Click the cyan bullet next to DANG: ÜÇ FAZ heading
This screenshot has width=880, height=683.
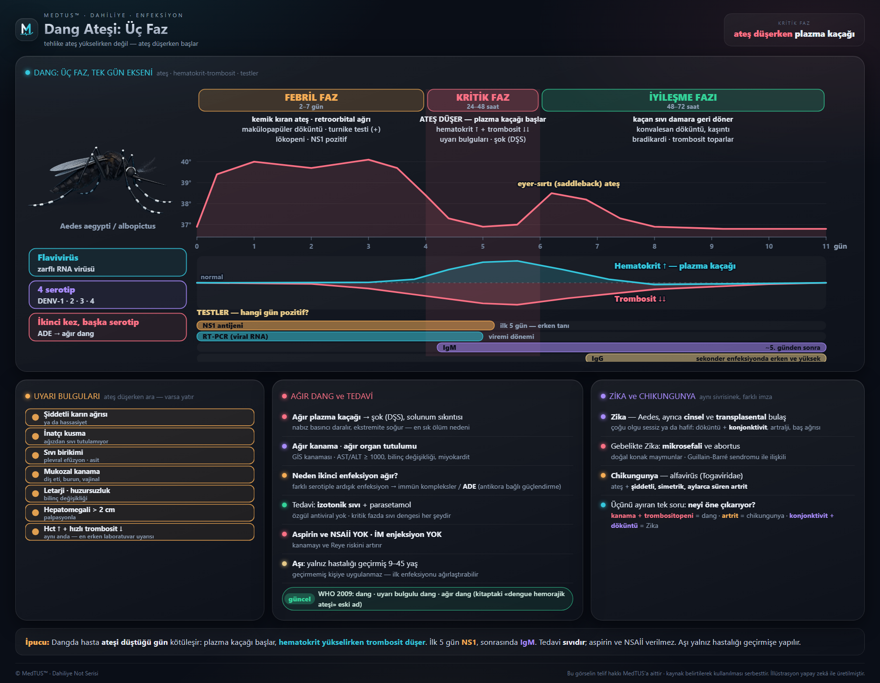pos(28,73)
